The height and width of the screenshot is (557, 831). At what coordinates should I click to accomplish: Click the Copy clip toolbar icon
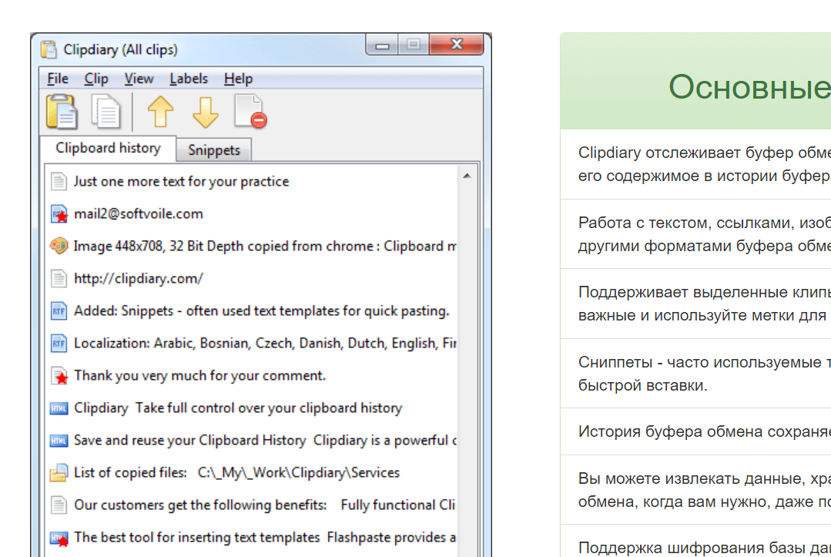point(106,112)
